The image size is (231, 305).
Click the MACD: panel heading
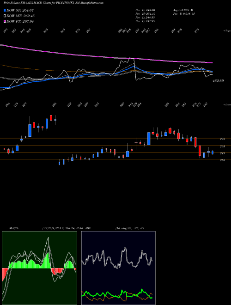tap(13, 228)
